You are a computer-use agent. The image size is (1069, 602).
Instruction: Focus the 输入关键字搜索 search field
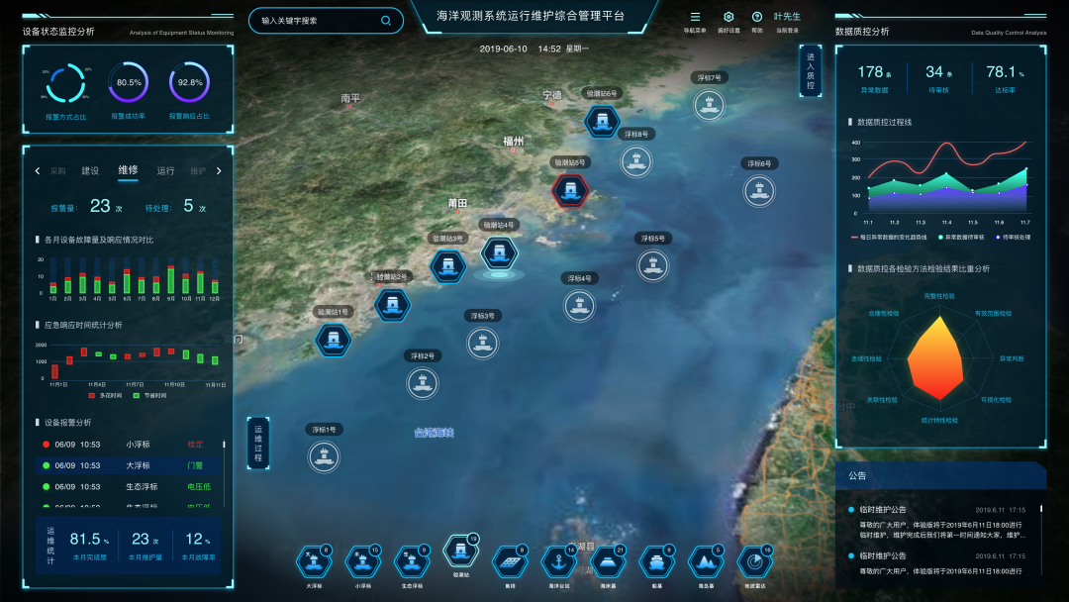point(326,21)
